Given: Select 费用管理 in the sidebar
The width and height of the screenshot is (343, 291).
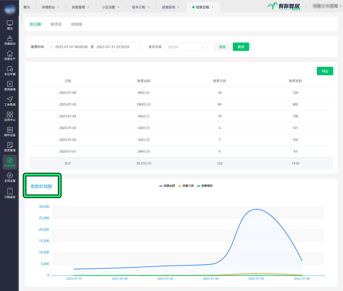Looking at the screenshot, I should coord(10,86).
